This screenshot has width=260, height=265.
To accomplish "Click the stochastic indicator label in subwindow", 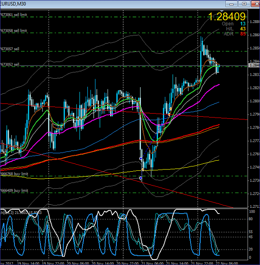I will [21, 213].
